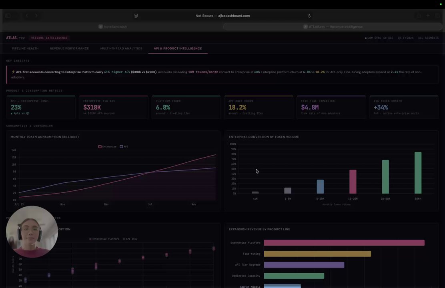Toggle the browser sidebar icon
The image size is (445, 288).
(x=8, y=16)
